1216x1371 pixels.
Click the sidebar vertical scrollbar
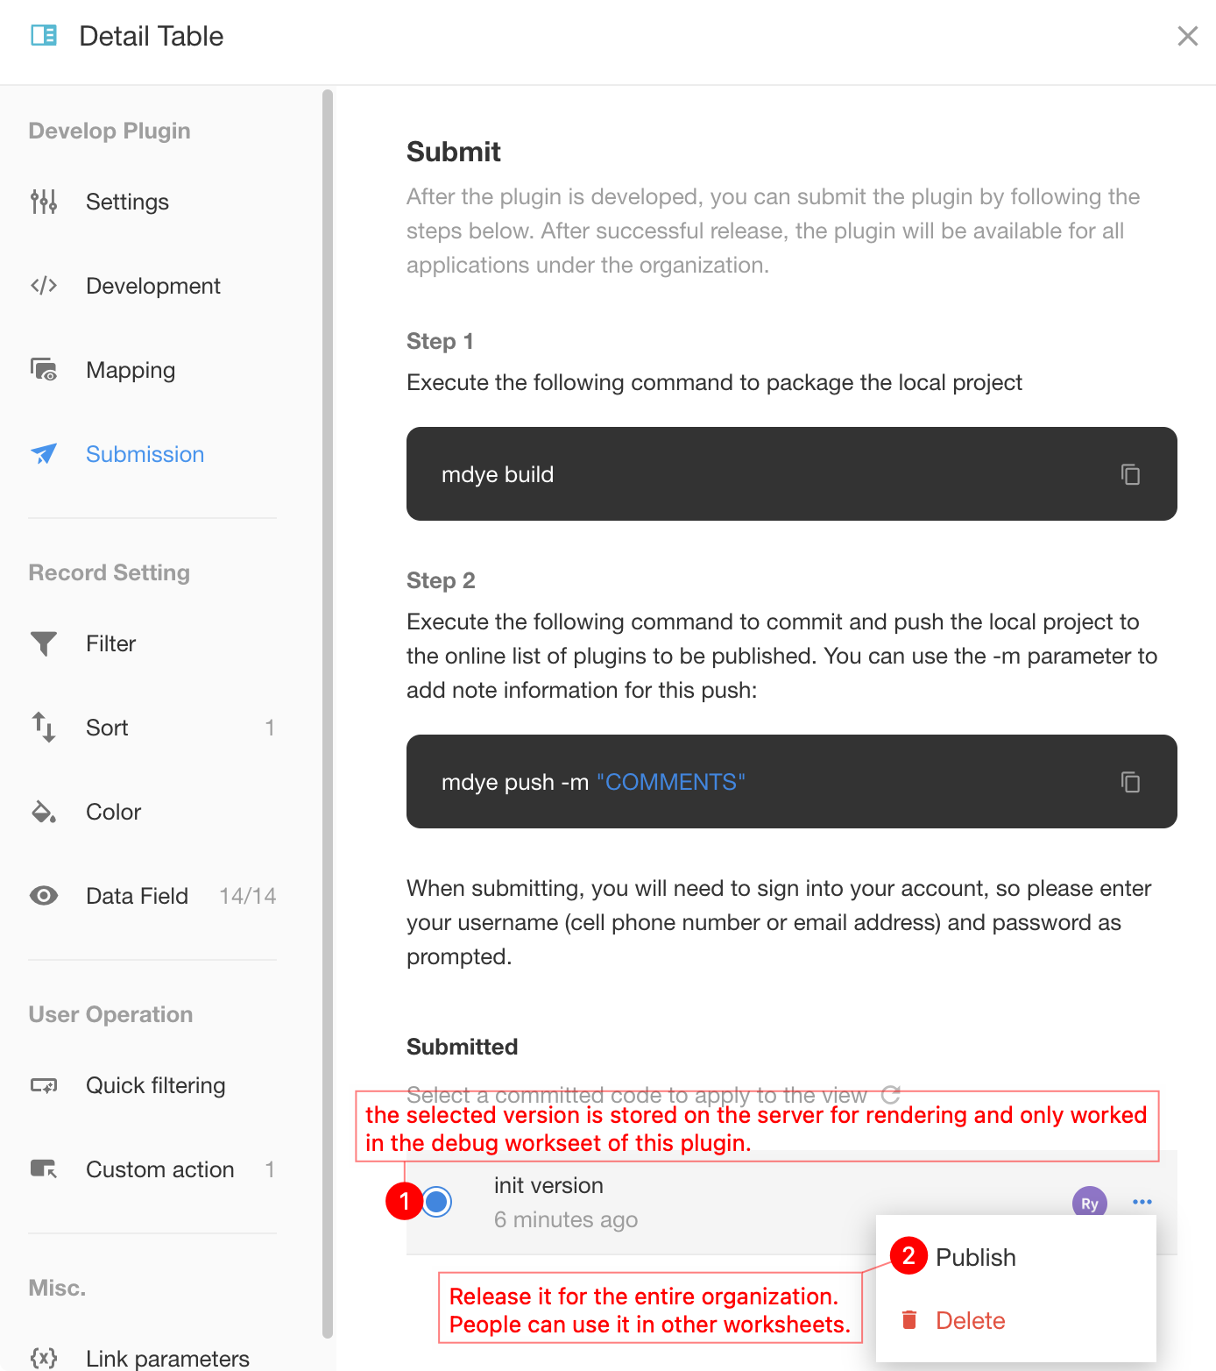point(328,714)
